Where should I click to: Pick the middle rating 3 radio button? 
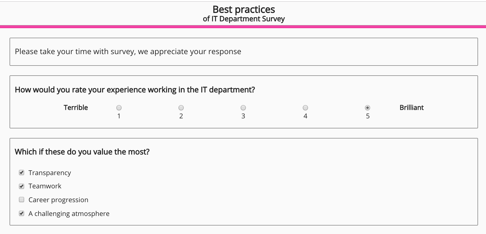243,108
